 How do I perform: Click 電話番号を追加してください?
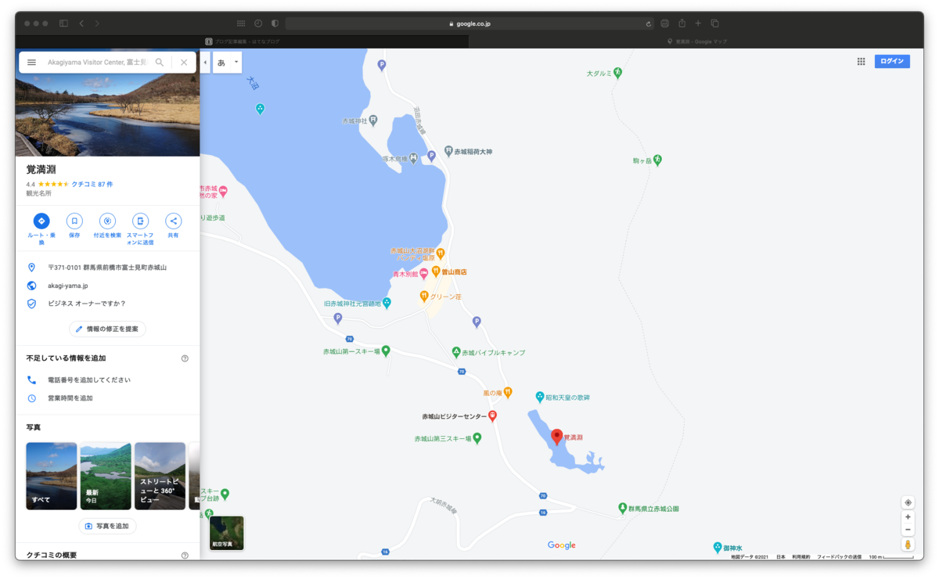point(89,379)
